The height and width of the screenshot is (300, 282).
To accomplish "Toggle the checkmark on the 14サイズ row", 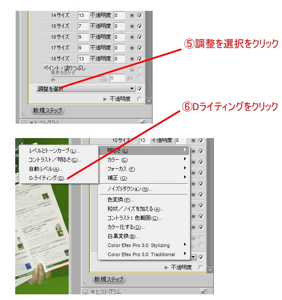I will 139,15.
